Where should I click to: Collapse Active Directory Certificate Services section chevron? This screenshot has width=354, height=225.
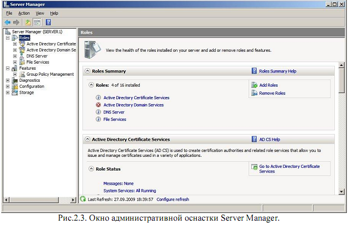click(87, 139)
